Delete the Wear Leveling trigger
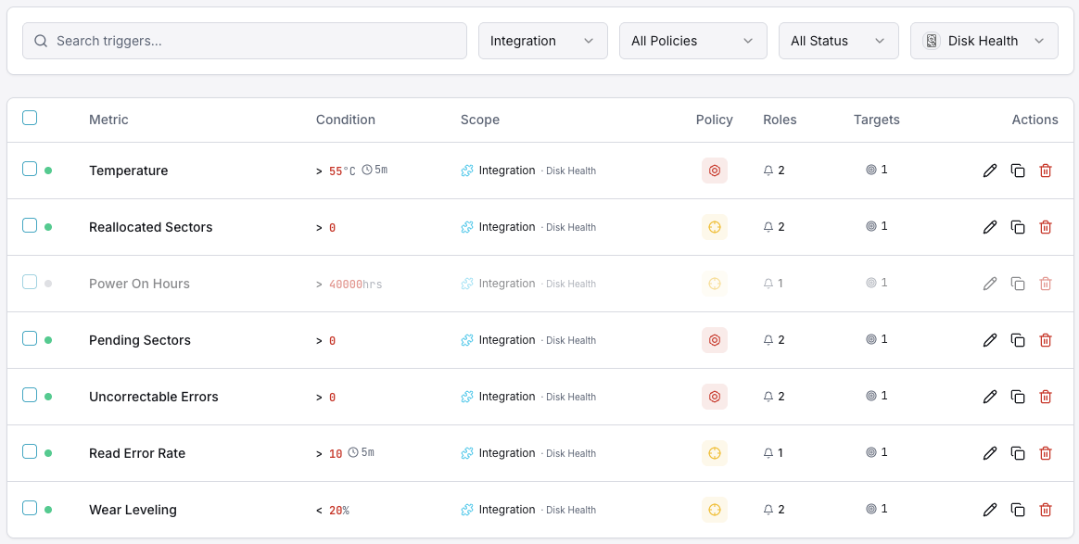Viewport: 1079px width, 544px height. click(1046, 510)
